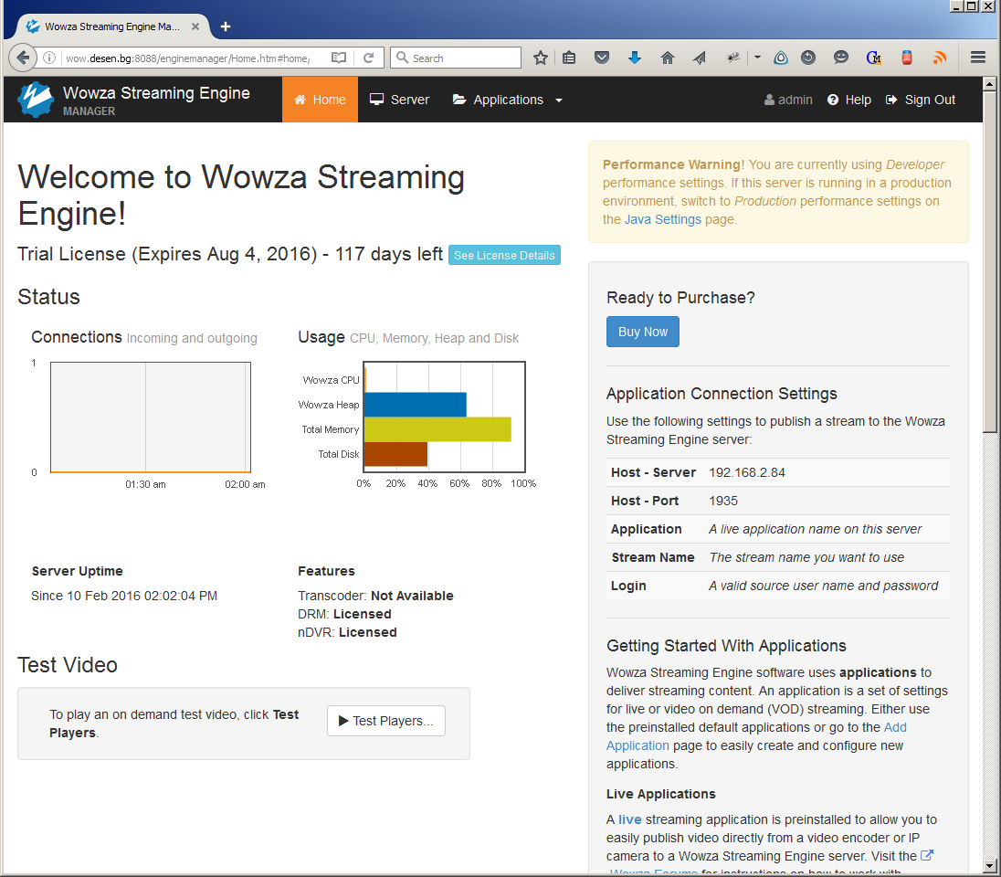This screenshot has width=1001, height=877.
Task: Follow the Java Settings link
Action: (663, 219)
